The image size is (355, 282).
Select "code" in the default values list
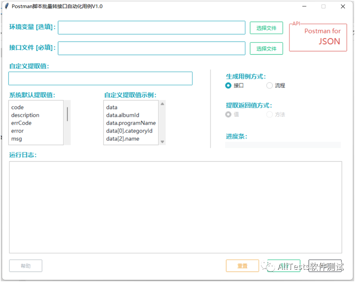18,107
